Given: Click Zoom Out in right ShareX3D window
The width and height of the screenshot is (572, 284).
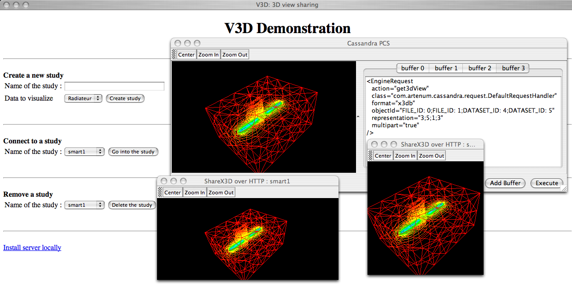Looking at the screenshot, I should tap(432, 156).
